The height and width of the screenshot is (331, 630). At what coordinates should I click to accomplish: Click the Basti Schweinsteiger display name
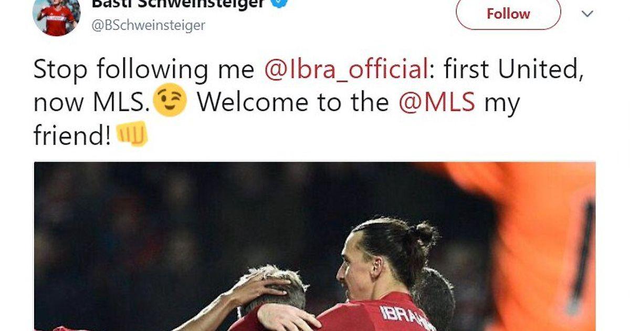click(x=178, y=4)
